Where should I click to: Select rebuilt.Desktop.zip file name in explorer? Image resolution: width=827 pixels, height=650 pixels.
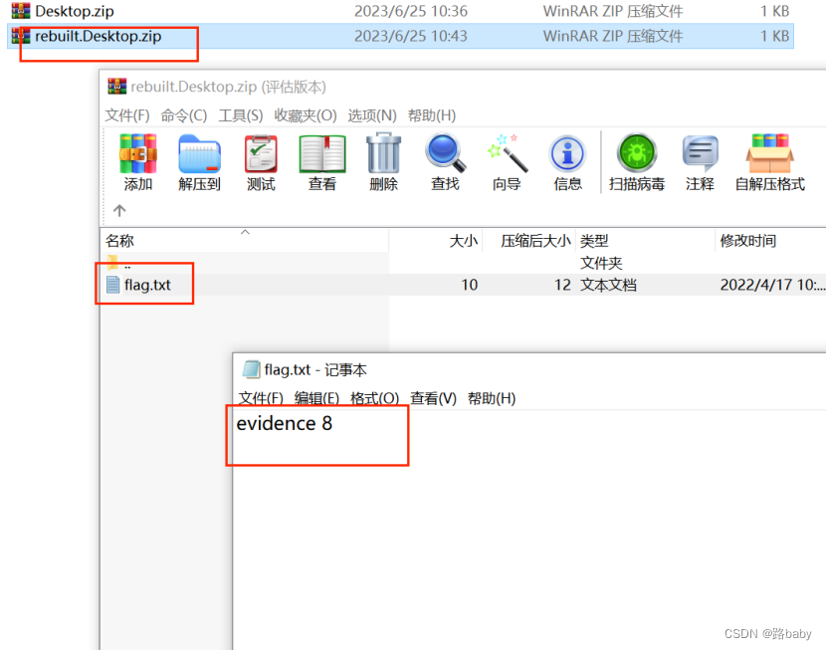[99, 36]
